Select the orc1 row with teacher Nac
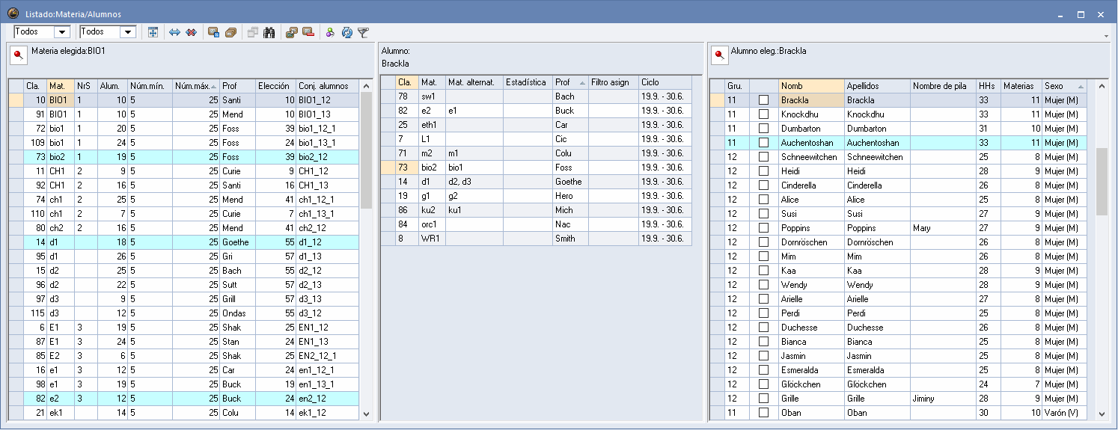Screen dimensions: 1118x430 pyautogui.click(x=537, y=224)
